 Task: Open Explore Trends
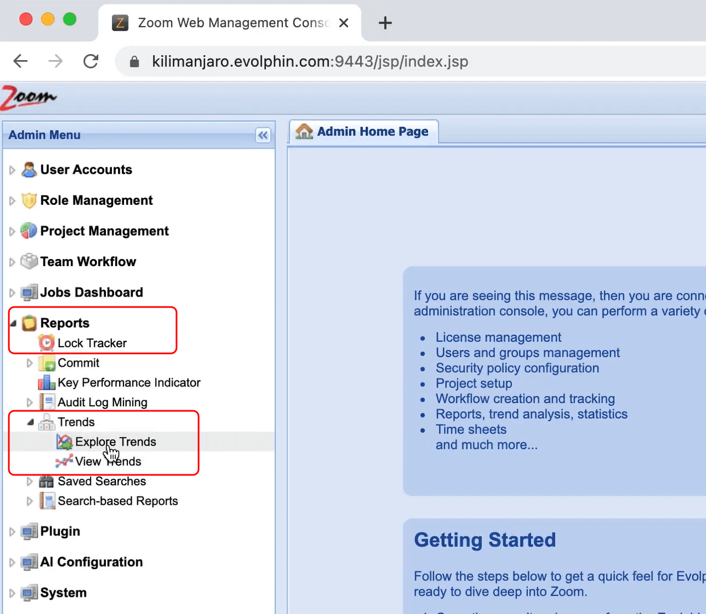[x=116, y=442]
